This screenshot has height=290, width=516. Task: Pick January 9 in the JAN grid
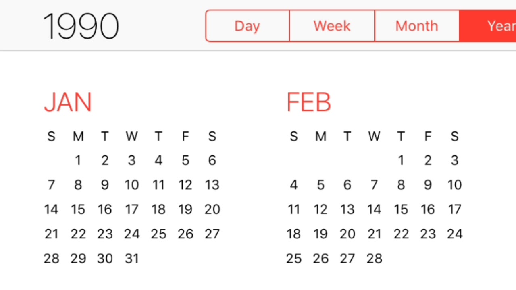point(105,185)
